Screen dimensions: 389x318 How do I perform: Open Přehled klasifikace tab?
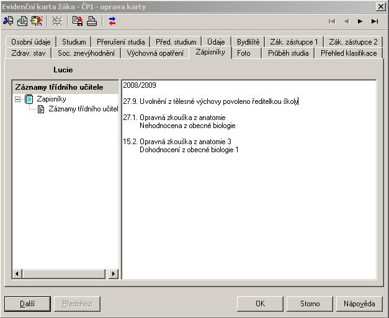349,53
